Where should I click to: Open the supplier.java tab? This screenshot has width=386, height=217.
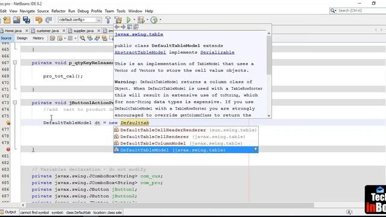(83, 31)
